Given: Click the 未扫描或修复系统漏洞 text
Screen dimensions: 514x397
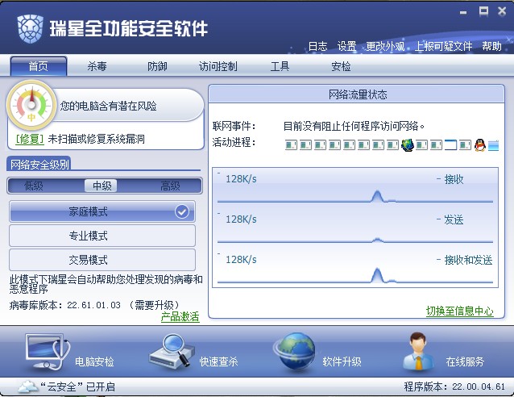Looking at the screenshot, I should click(x=97, y=140).
